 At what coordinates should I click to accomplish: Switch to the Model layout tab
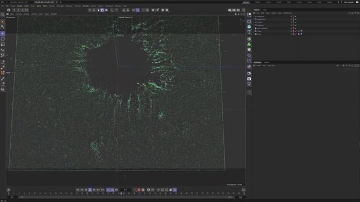tap(258, 2)
